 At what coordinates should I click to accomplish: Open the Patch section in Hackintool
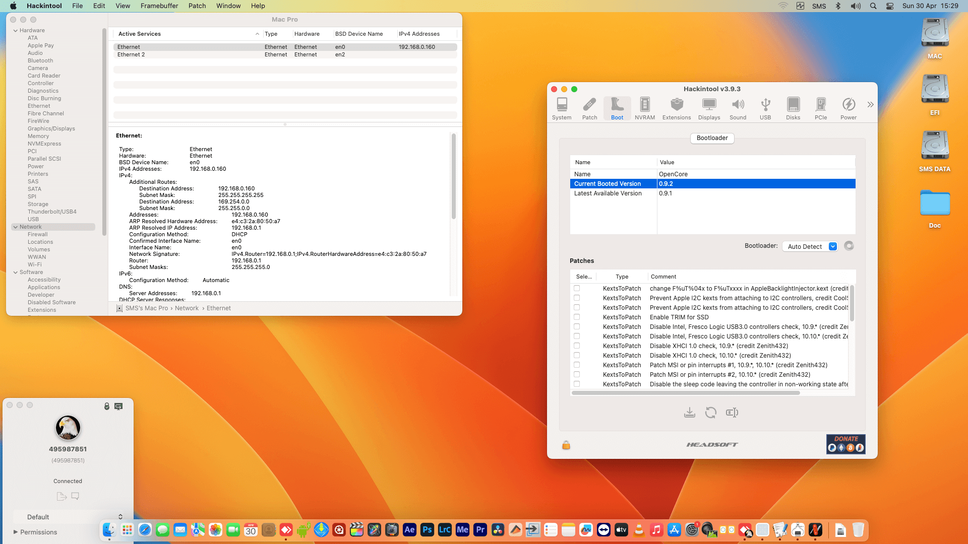coord(589,108)
